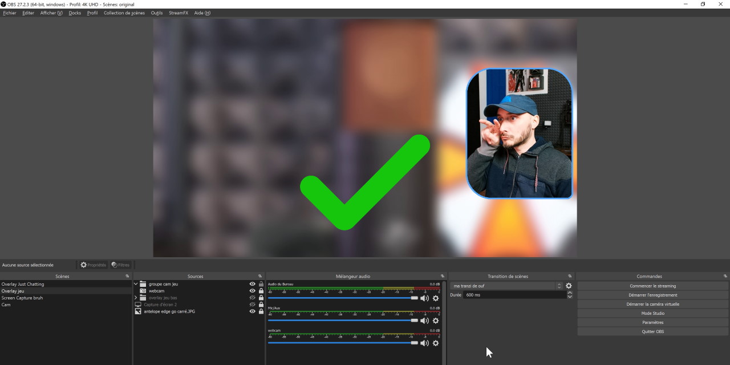The width and height of the screenshot is (730, 365).
Task: Mute the Audio du Bureau speaker icon
Action: coord(424,298)
